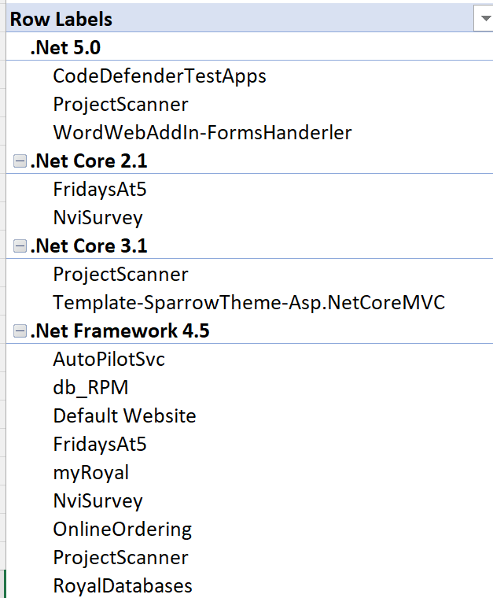Select the OnlineOrdering row
Screen dimensions: 493x598
point(122,530)
